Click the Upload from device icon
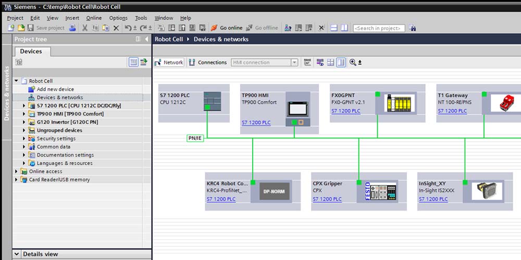Screen dimensions: 521x260 [182, 28]
